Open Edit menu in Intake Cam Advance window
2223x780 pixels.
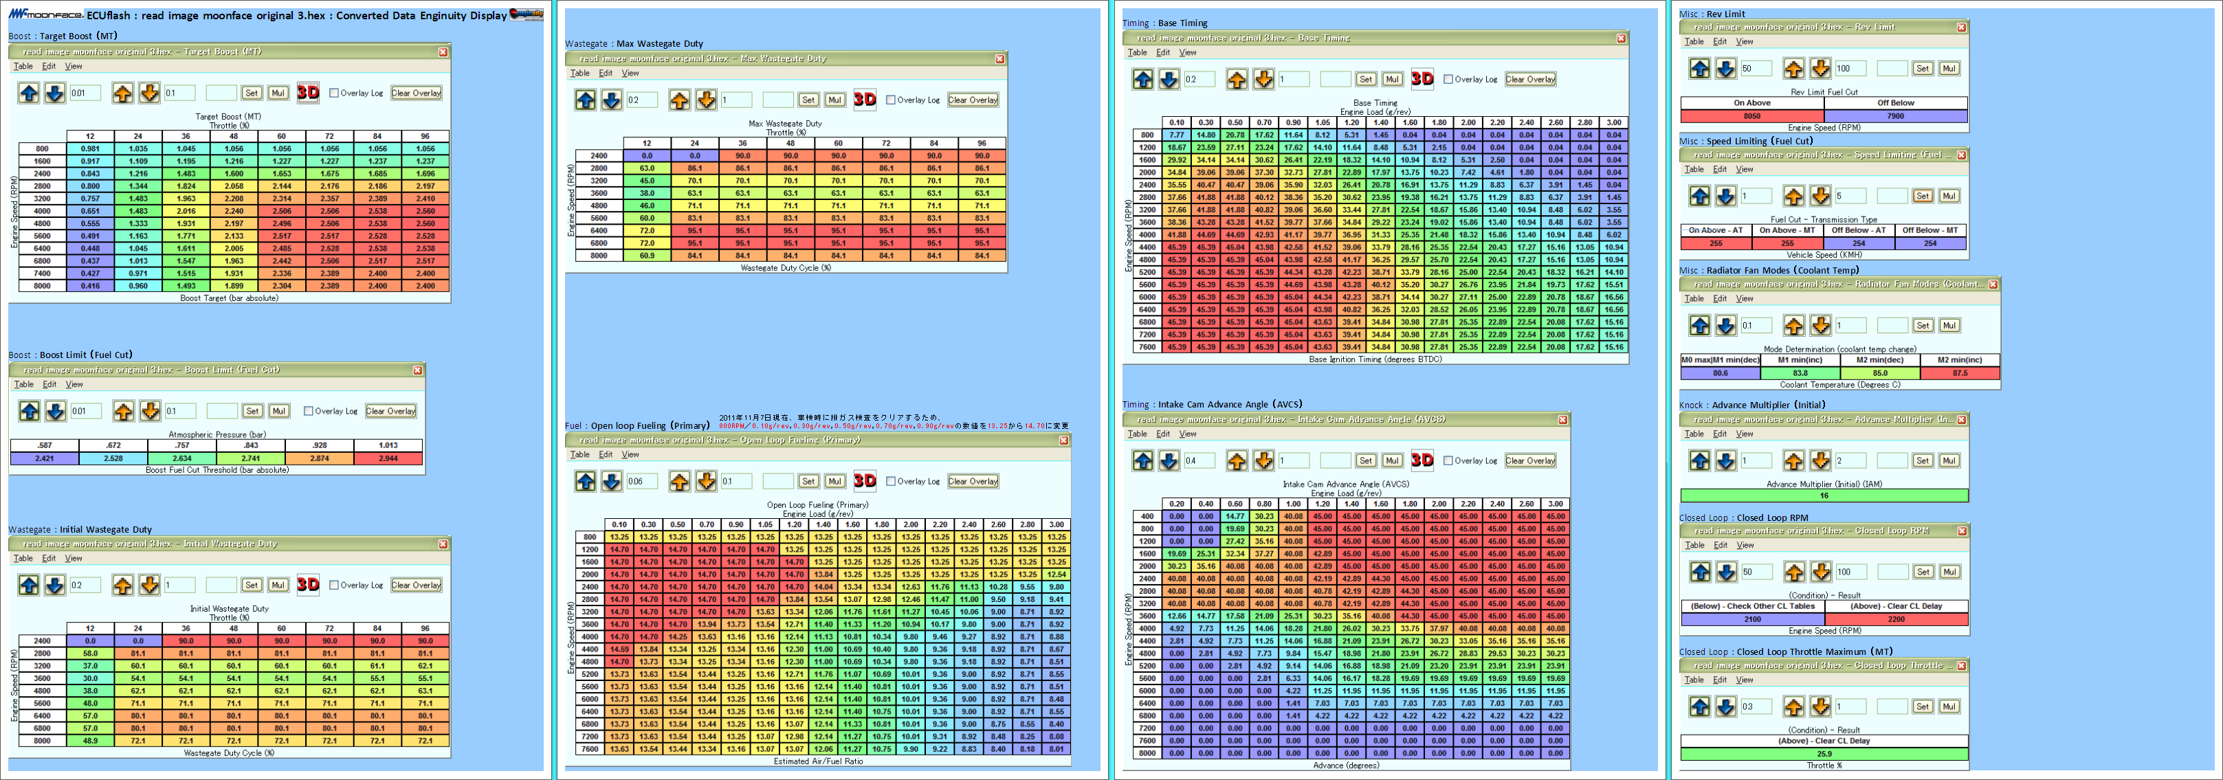pos(1162,434)
